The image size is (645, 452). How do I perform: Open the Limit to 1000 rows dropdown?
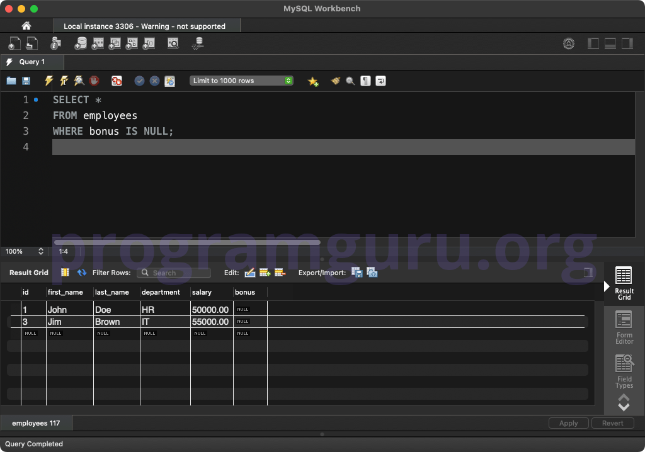click(x=241, y=81)
